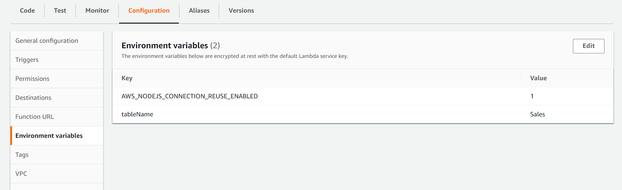Screen dimensions: 622x190
Task: Switch to the Monitor tab
Action: [x=97, y=11]
